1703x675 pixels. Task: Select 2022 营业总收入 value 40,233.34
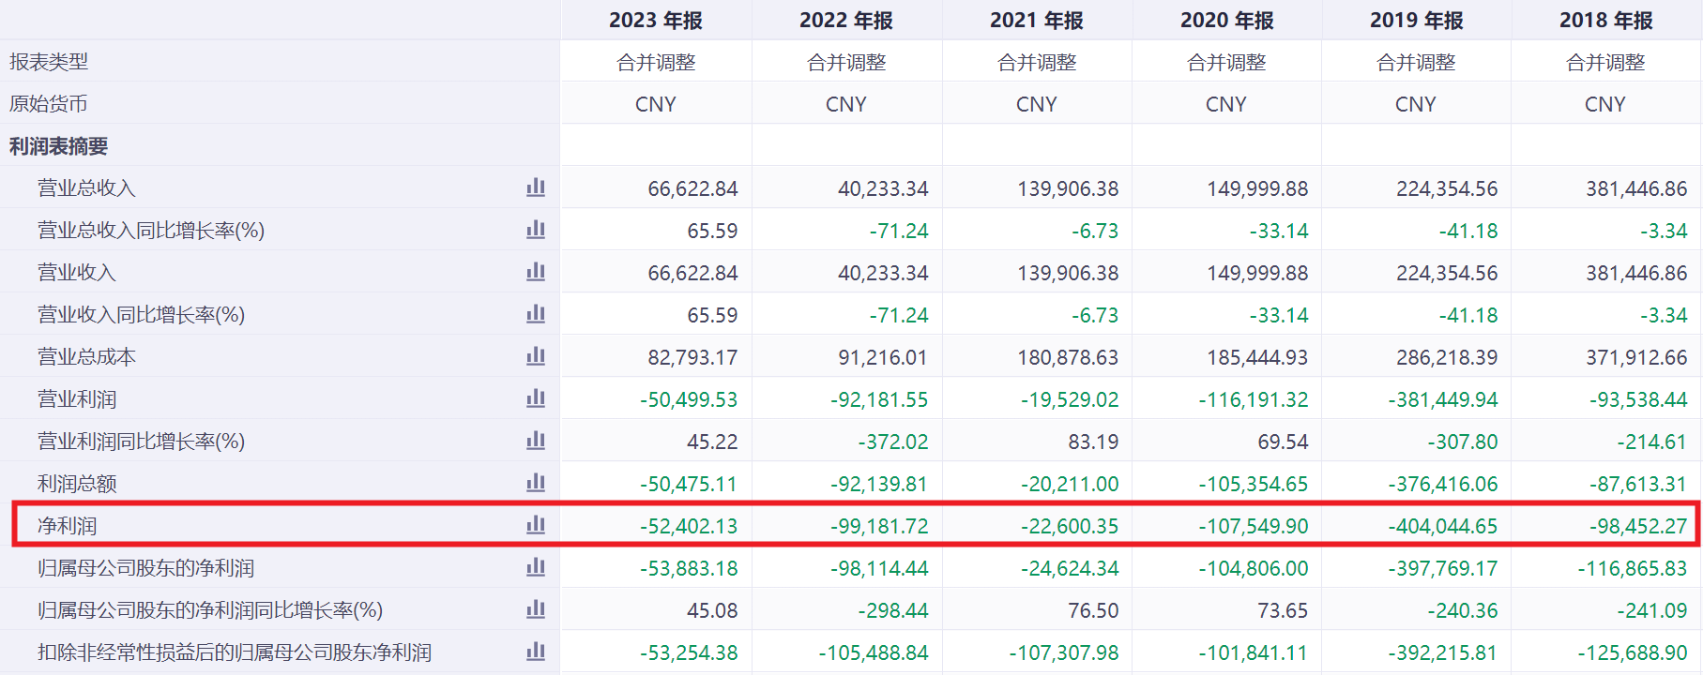click(x=882, y=188)
